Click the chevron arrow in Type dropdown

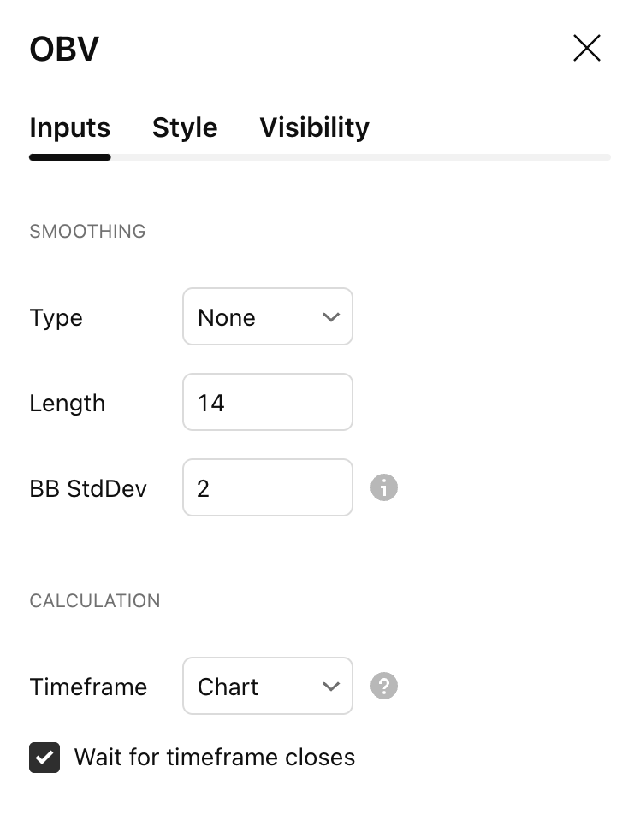331,317
